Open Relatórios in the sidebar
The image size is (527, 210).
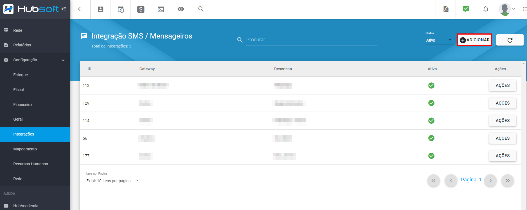35,45
